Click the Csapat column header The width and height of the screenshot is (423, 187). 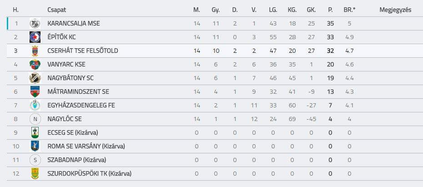pyautogui.click(x=57, y=10)
